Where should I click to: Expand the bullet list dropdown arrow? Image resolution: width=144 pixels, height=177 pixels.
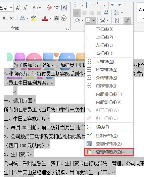click(82, 5)
